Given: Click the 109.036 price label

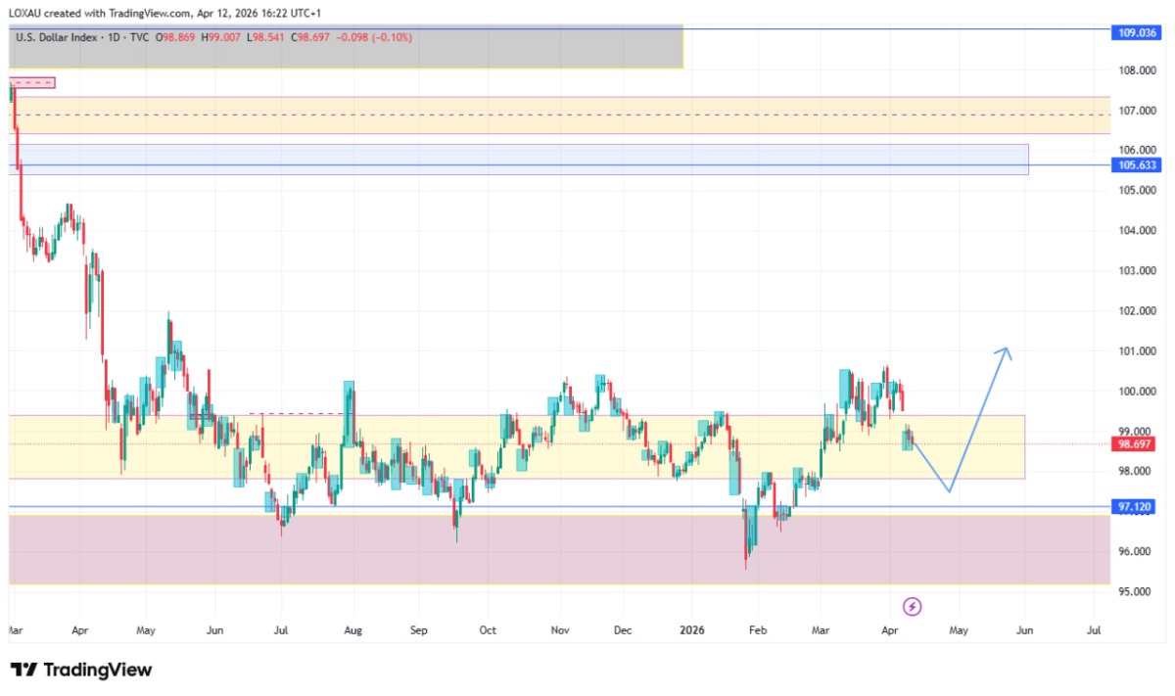Looking at the screenshot, I should [x=1137, y=32].
